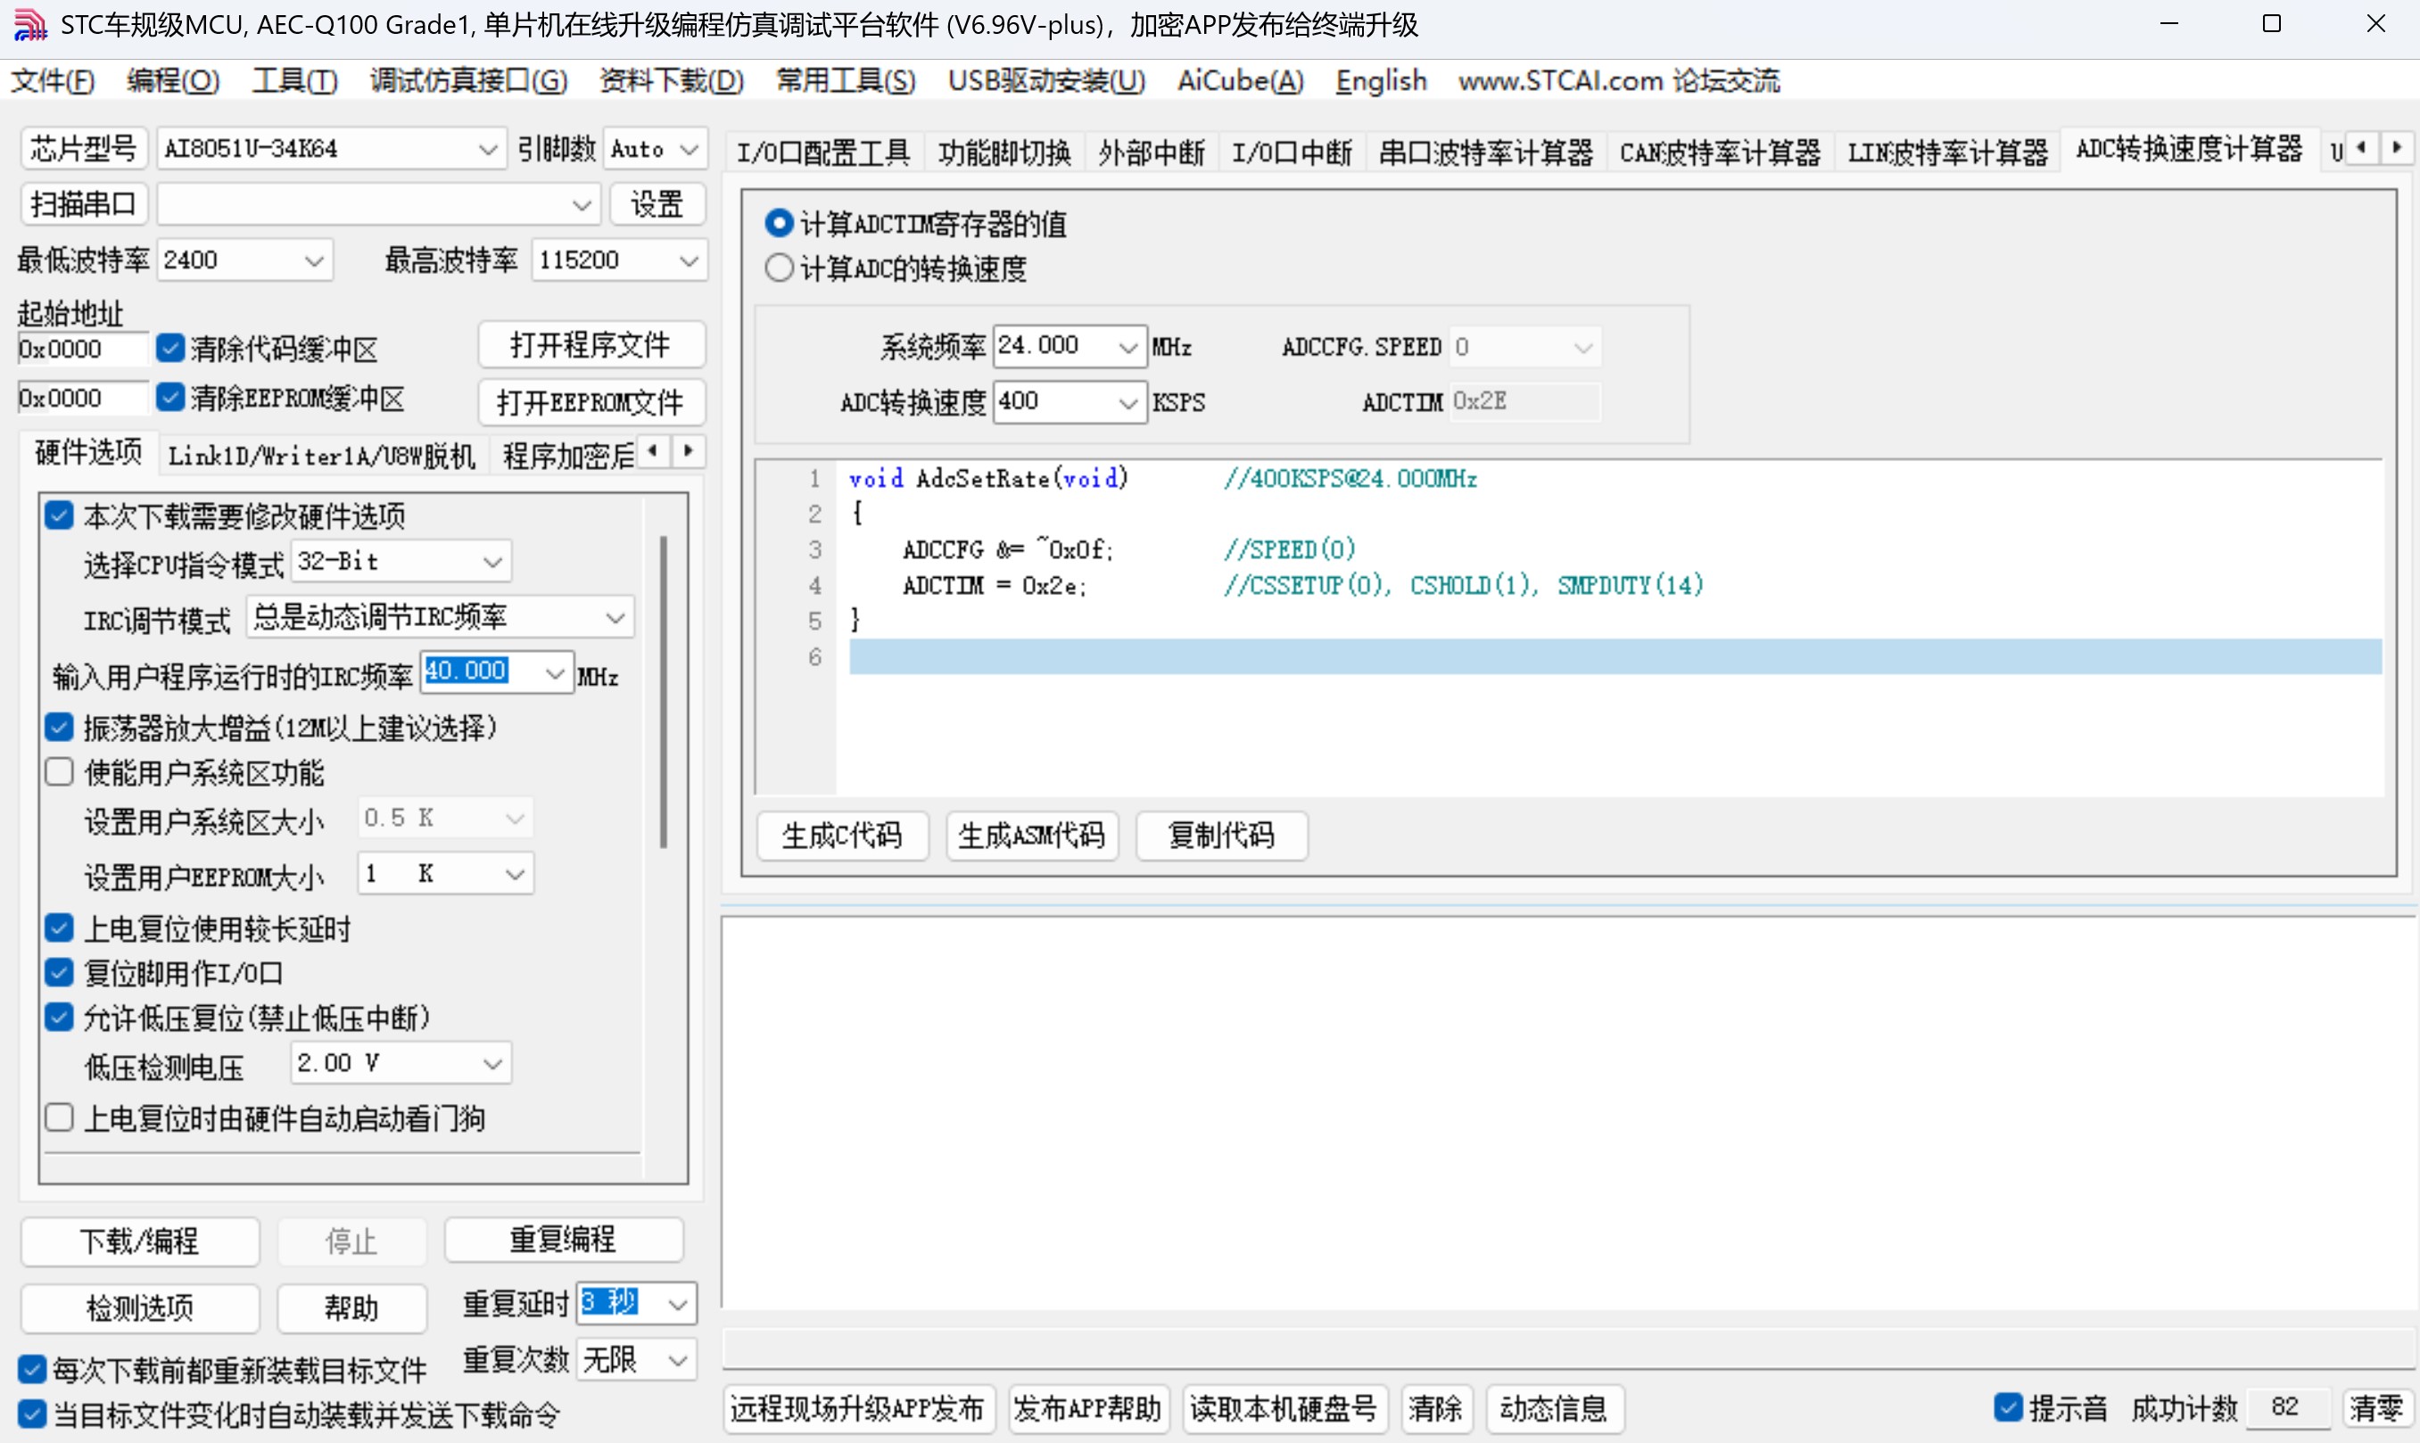Screen dimensions: 2420x1443
Task: Select calculate ADCTIM register value radio
Action: (779, 224)
